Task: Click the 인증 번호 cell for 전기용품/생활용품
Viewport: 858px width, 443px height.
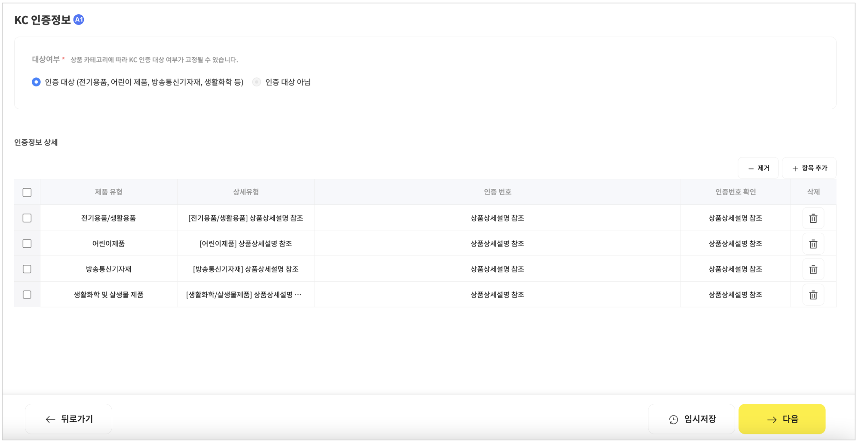Action: pos(497,218)
